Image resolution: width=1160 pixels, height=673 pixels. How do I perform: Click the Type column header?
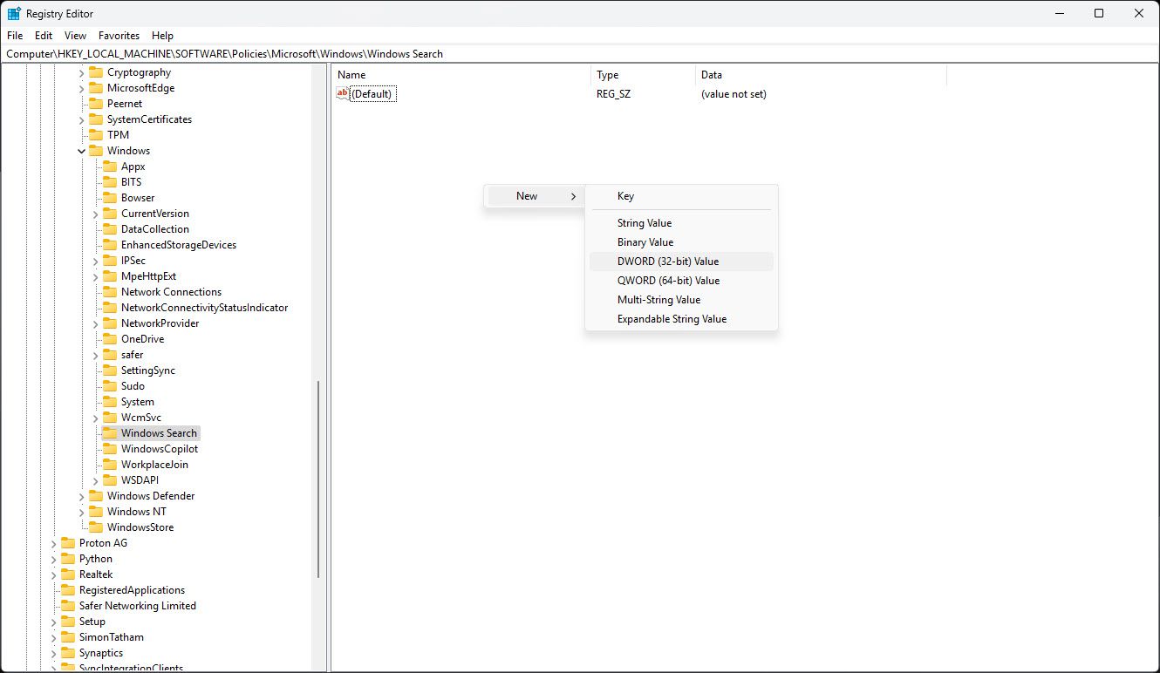[643, 75]
